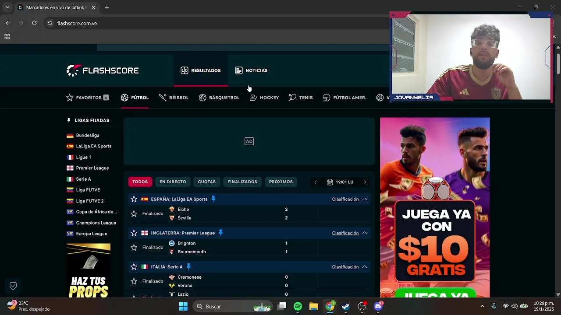Click the address bar URL
This screenshot has width=561, height=315.
pos(77,23)
